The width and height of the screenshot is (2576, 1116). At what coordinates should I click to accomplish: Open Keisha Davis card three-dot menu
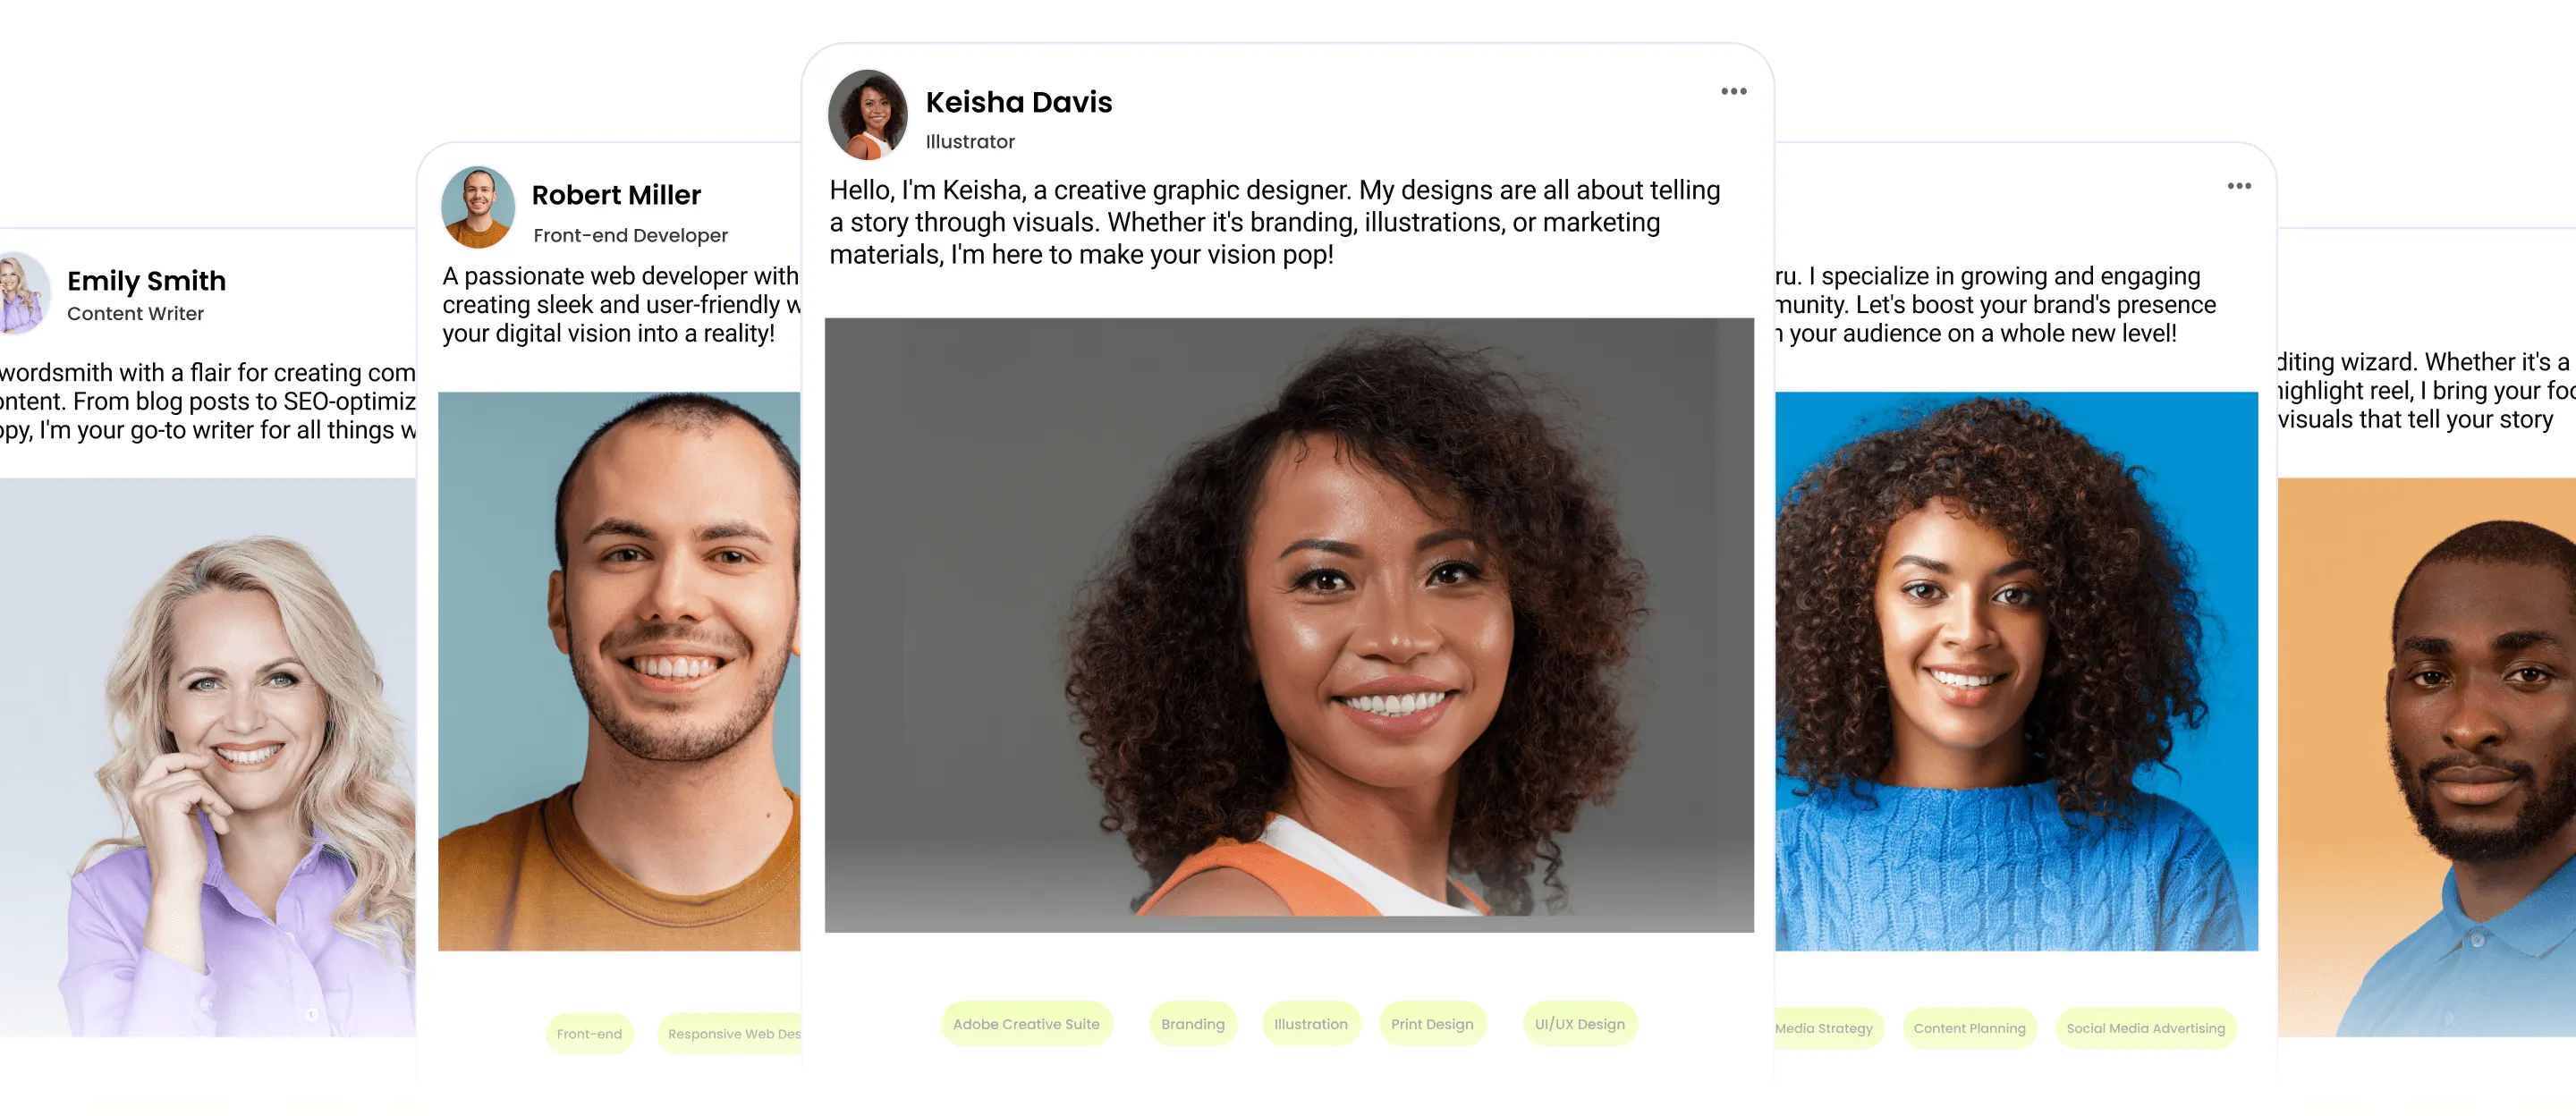pyautogui.click(x=1733, y=91)
